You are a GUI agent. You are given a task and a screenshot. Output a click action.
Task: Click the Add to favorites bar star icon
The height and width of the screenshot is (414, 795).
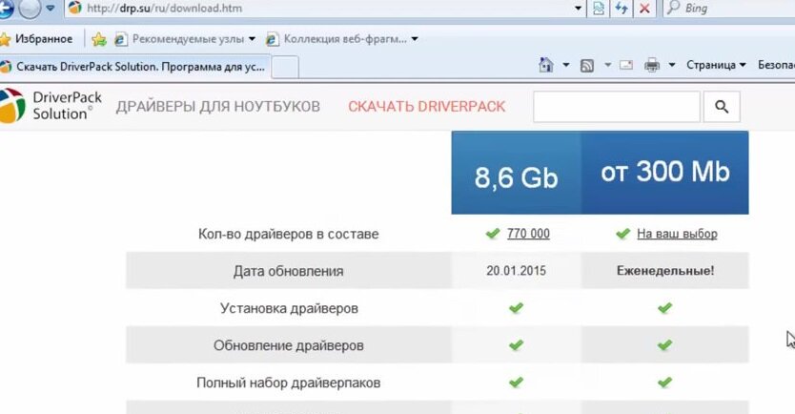tap(99, 39)
